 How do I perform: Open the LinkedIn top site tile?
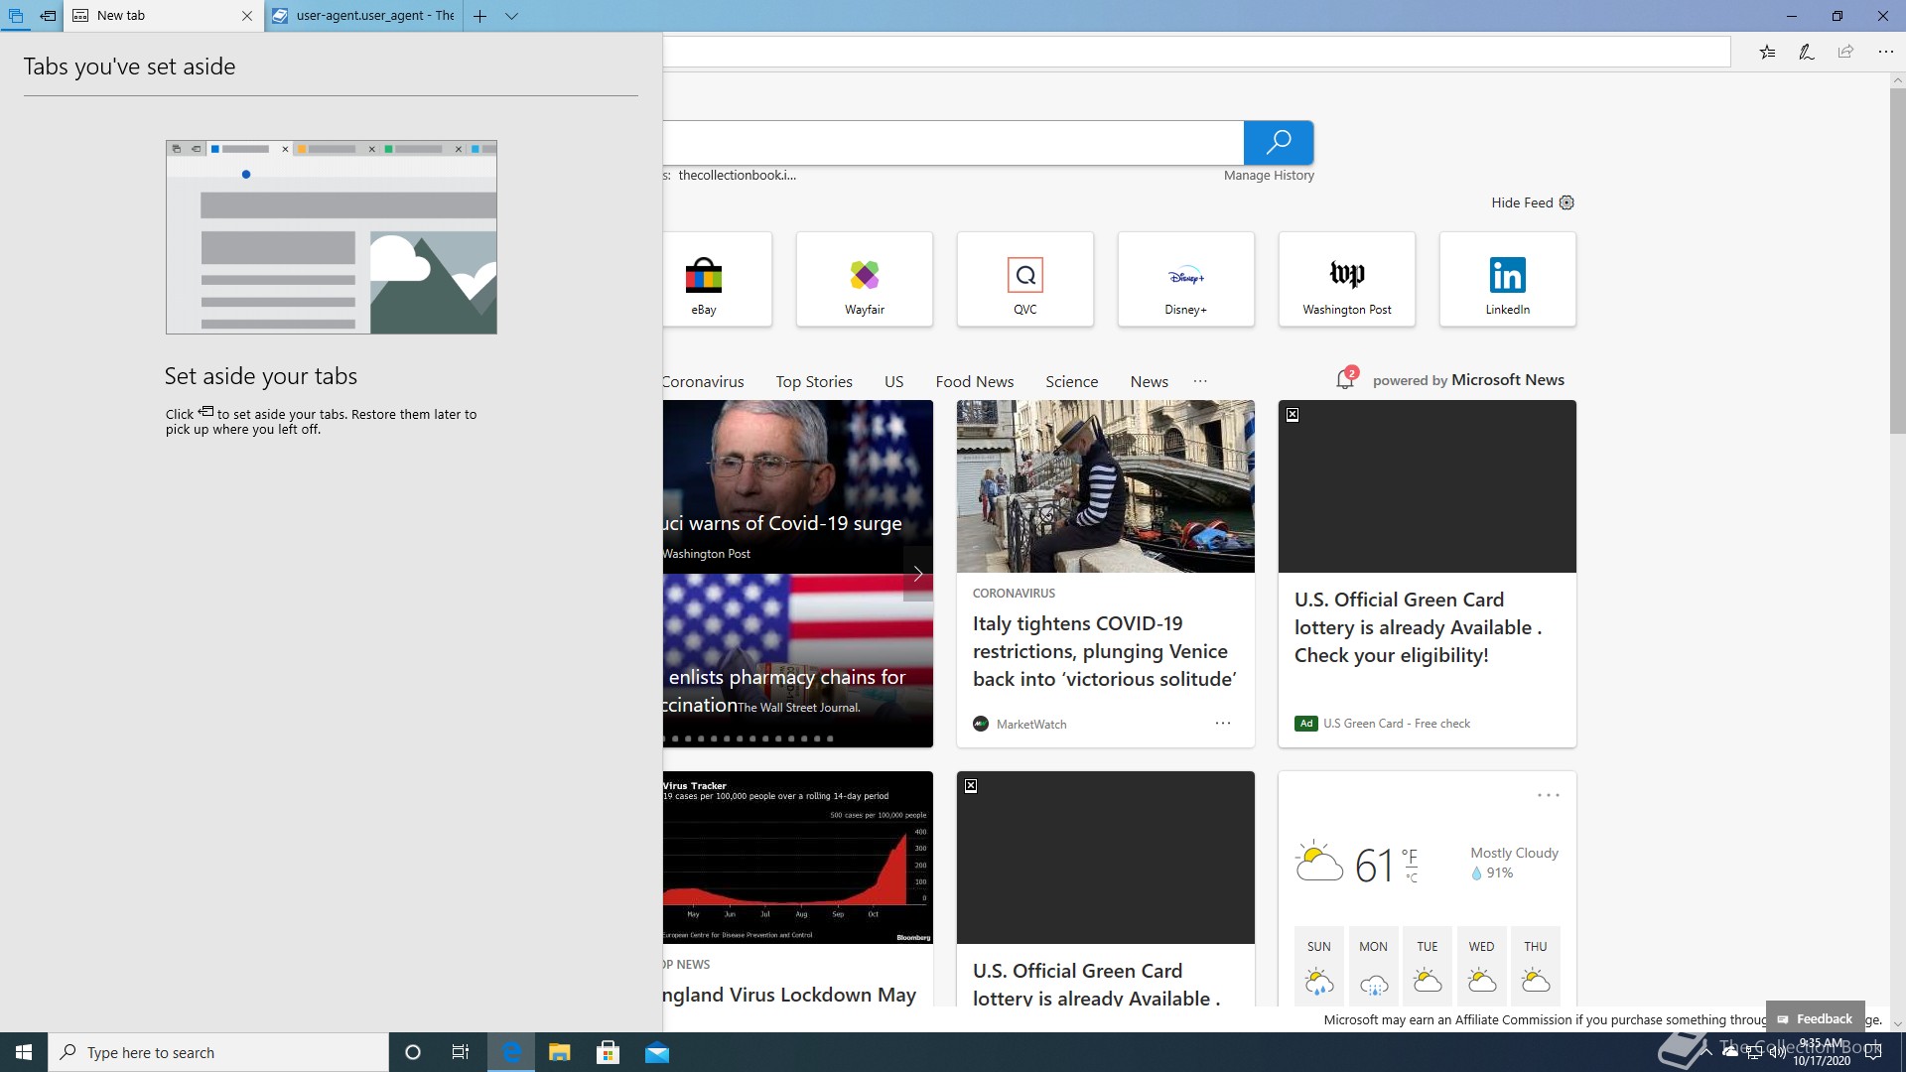point(1508,279)
